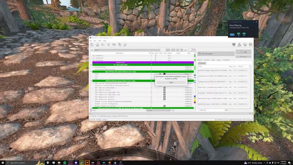Switch to the Data tab
293x165 pixels.
pos(213,60)
